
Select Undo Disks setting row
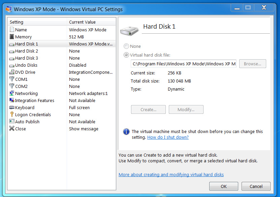62,65
